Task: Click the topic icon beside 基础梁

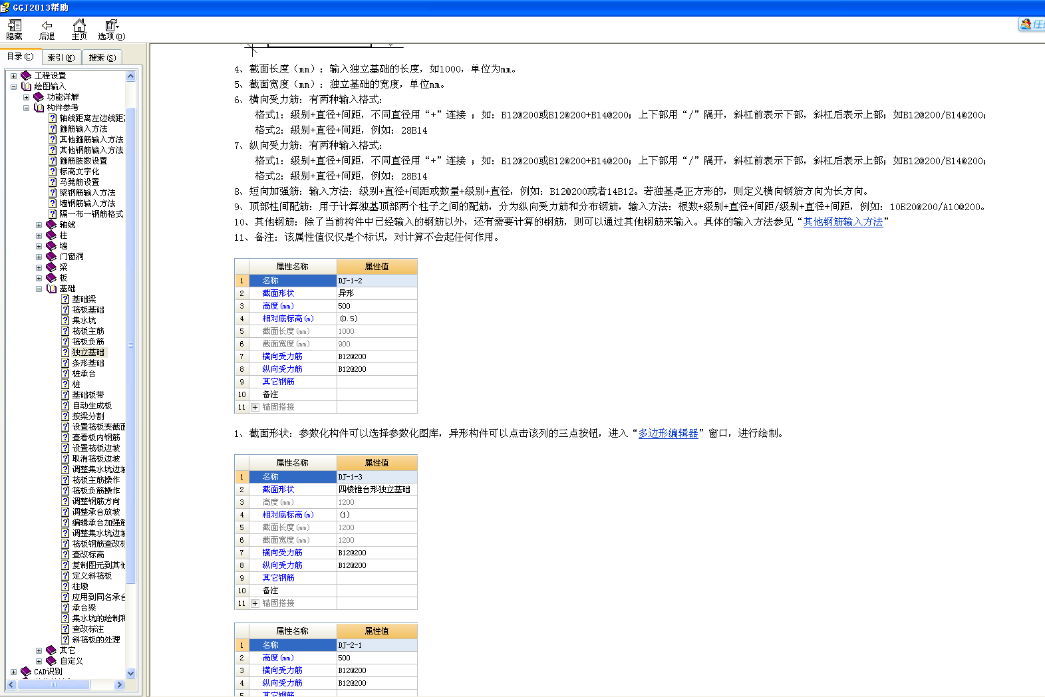Action: pos(65,299)
